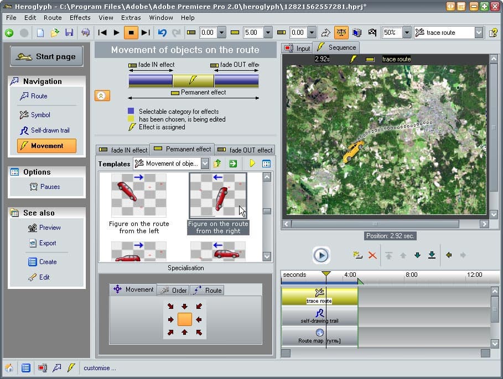Screen dimensions: 503x379
Task: Open the second 0.00 fade-out duration dropdown
Action: pos(312,33)
